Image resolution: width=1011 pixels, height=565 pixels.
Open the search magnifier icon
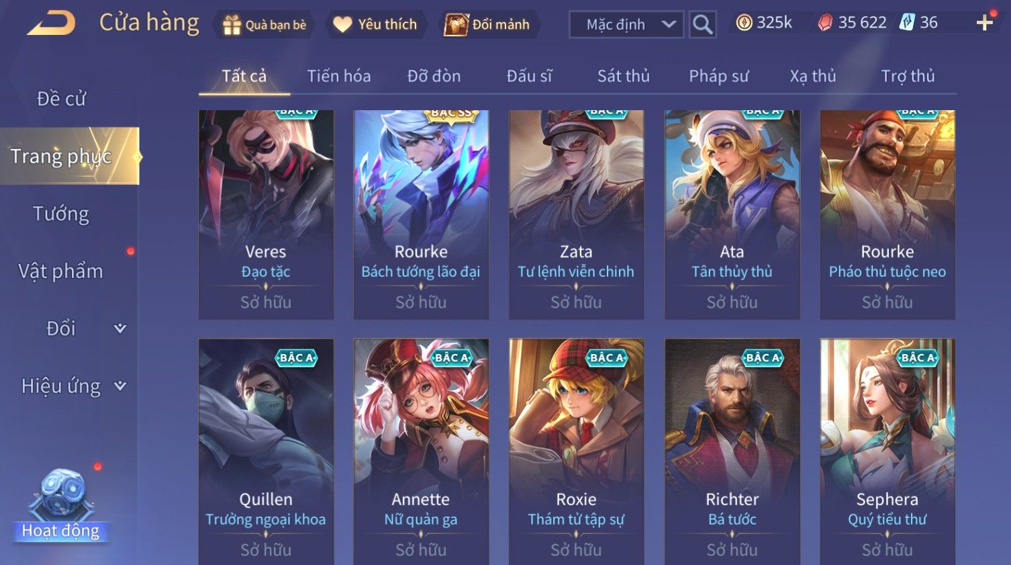coord(702,24)
